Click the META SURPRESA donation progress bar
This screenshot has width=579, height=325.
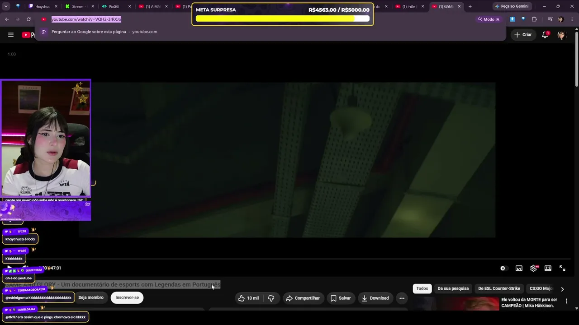click(283, 19)
